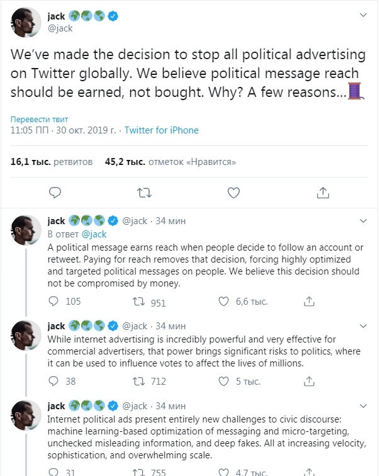View the 45,2 тыс. отметок «Нравится» list
This screenshot has height=476, width=380.
click(x=170, y=162)
